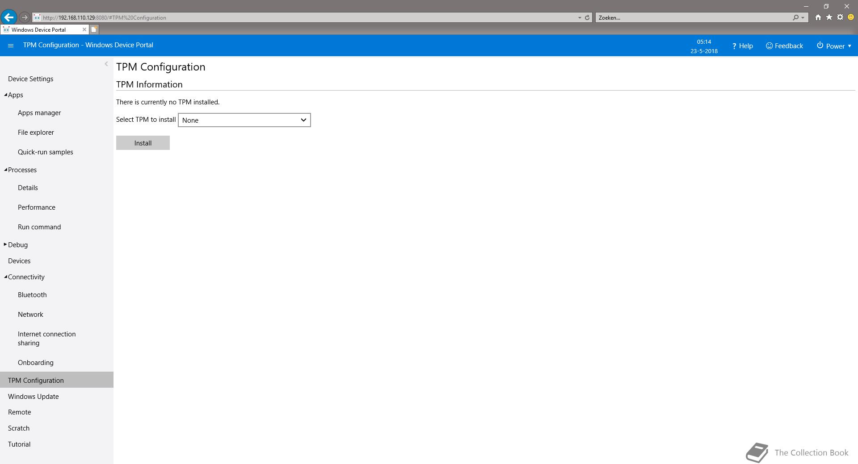Open favorites star icon
This screenshot has width=858, height=464.
(x=829, y=17)
